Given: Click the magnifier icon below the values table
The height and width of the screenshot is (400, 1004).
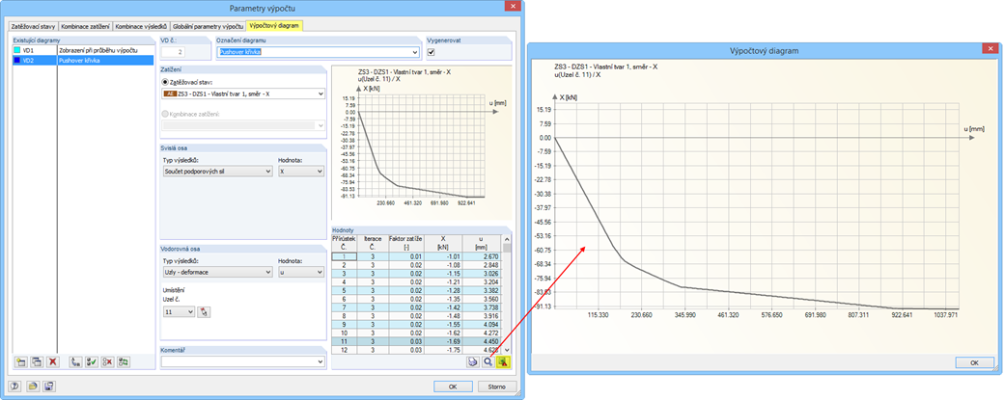Looking at the screenshot, I should coord(488,362).
